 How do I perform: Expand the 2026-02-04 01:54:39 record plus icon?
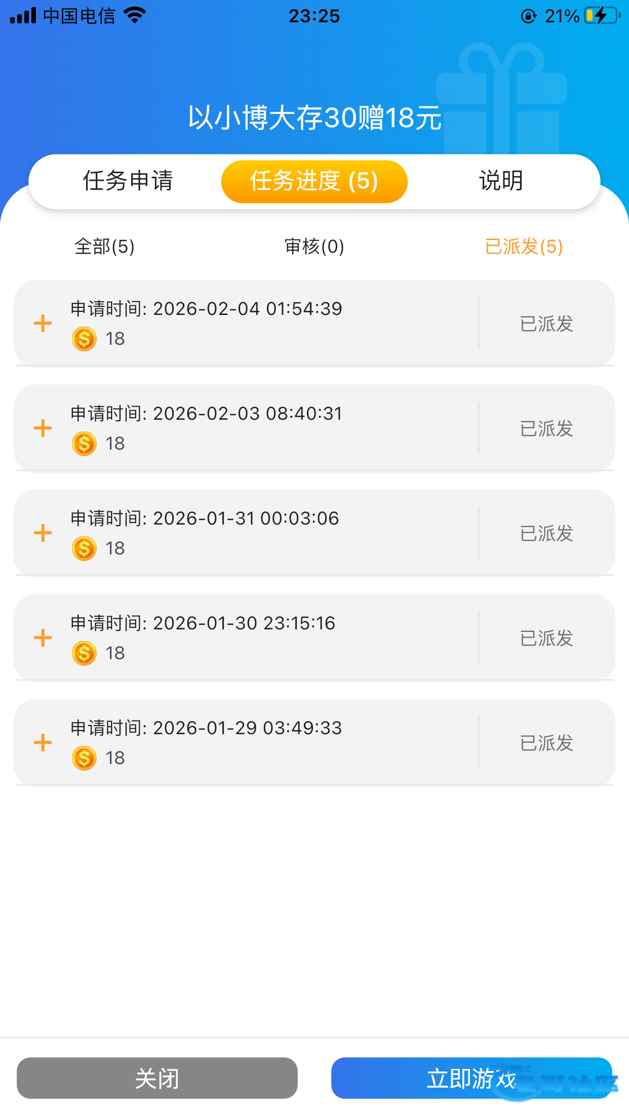pyautogui.click(x=43, y=323)
